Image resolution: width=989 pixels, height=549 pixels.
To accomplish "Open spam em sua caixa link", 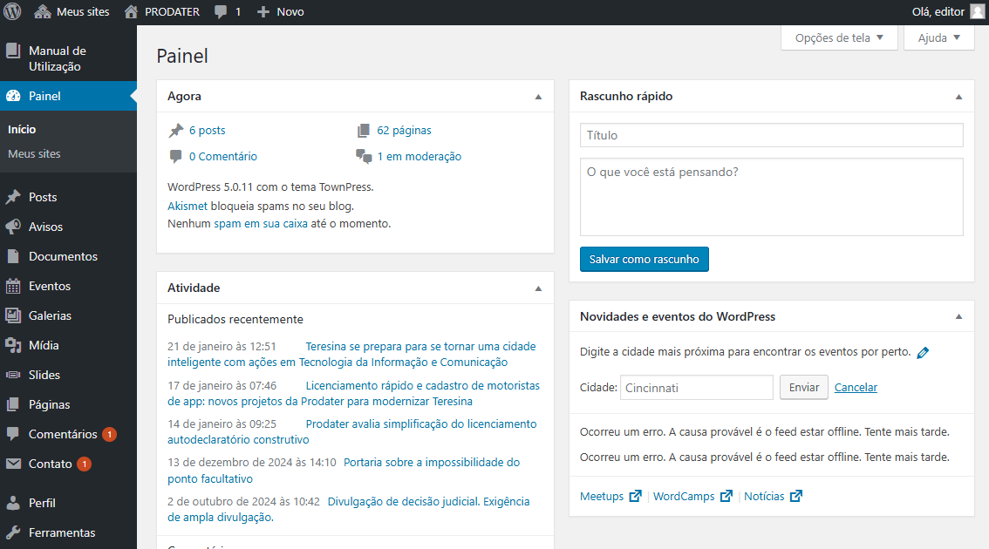I will pos(261,224).
